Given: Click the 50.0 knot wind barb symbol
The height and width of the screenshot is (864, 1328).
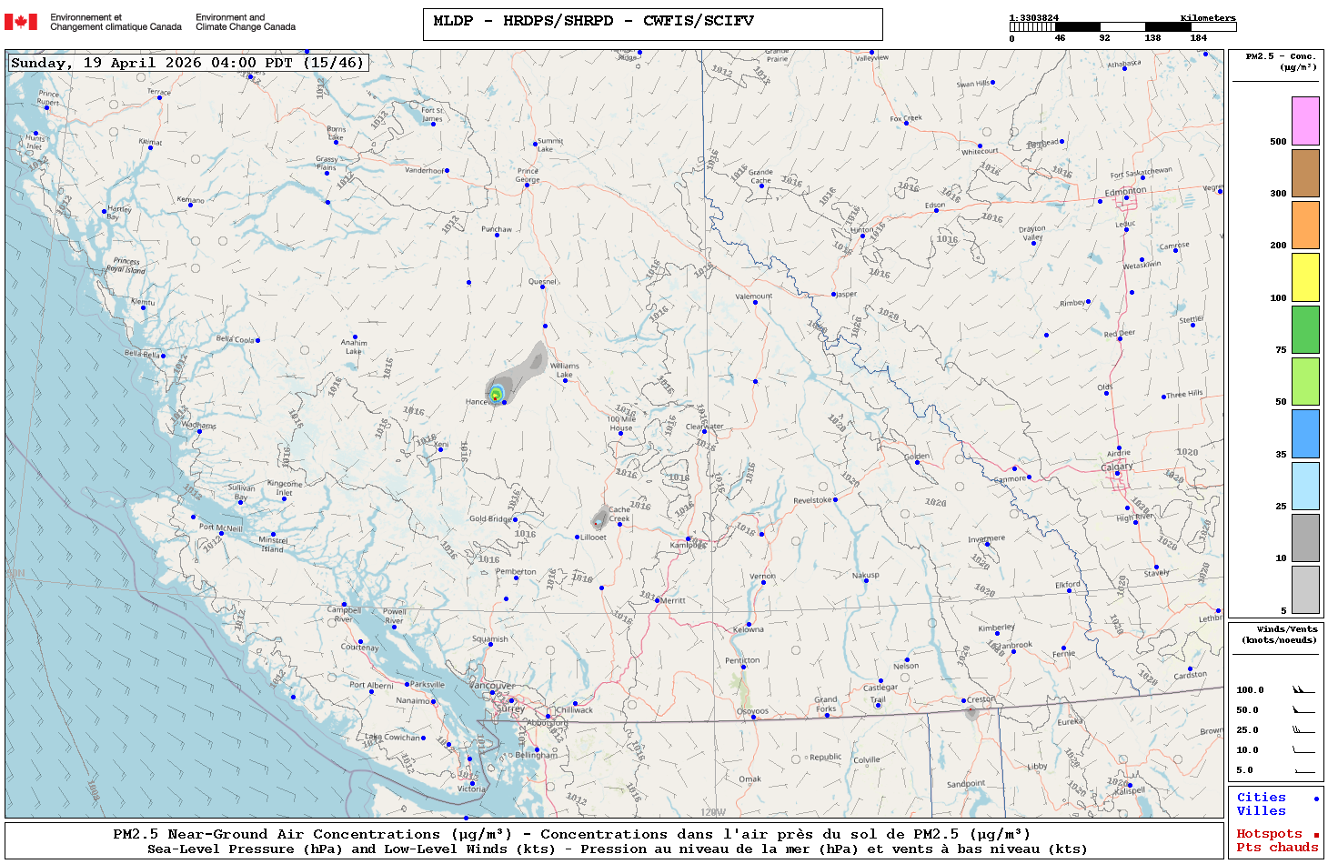Looking at the screenshot, I should click(1303, 710).
